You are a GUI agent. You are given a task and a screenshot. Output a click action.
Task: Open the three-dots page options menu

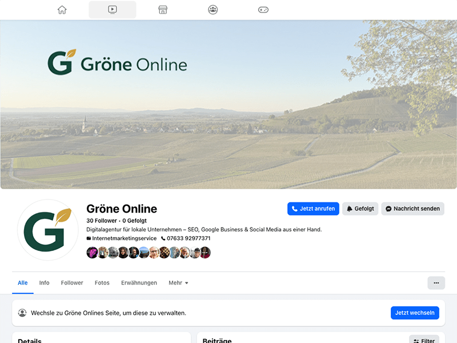coord(436,283)
